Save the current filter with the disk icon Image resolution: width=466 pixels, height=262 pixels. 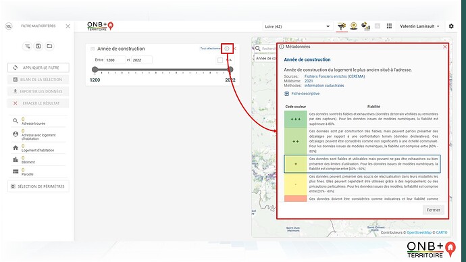(38, 46)
